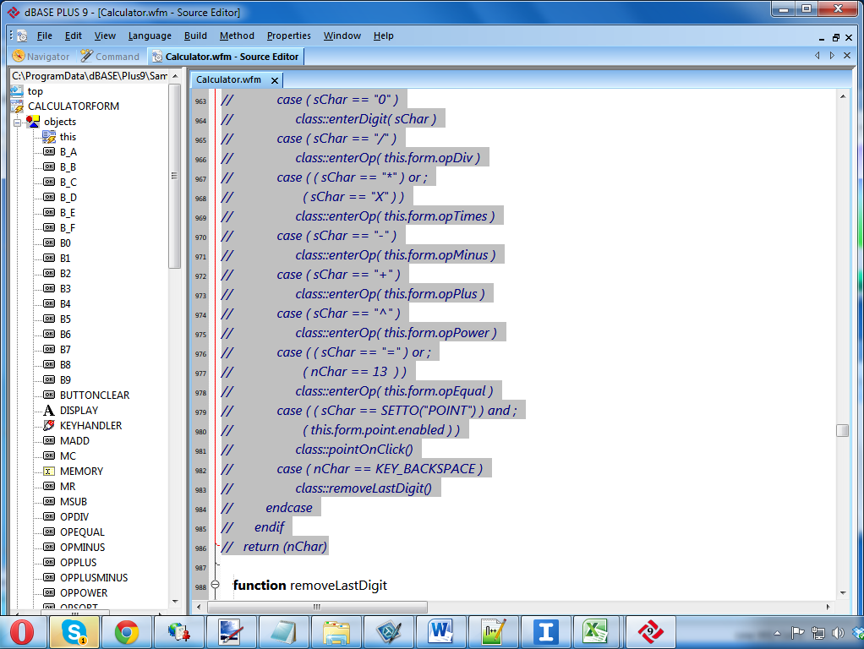Collapse the objects tree node

pyautogui.click(x=18, y=123)
